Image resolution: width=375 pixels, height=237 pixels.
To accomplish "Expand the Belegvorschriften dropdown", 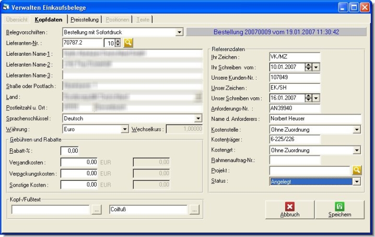I will (179, 32).
